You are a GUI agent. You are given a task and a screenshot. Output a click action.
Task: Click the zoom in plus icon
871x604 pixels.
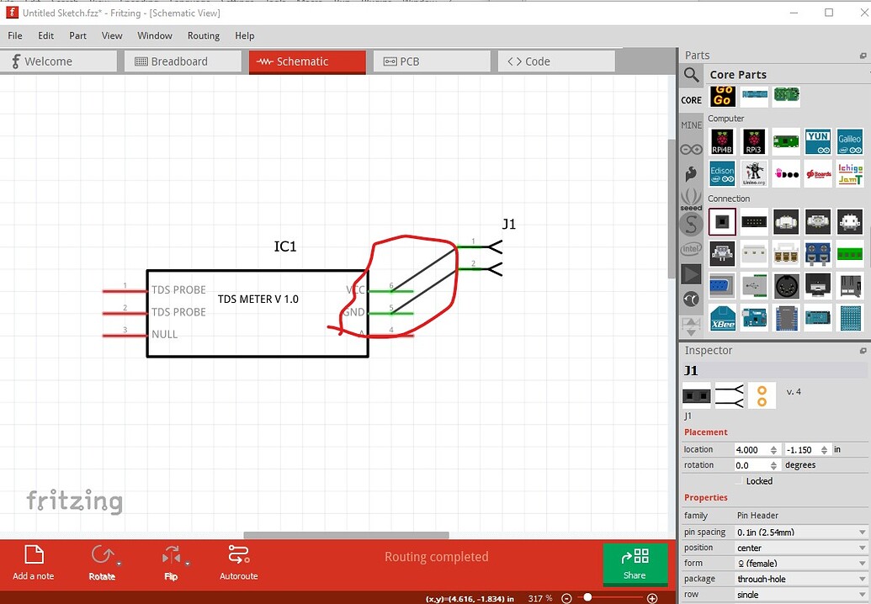click(x=652, y=598)
